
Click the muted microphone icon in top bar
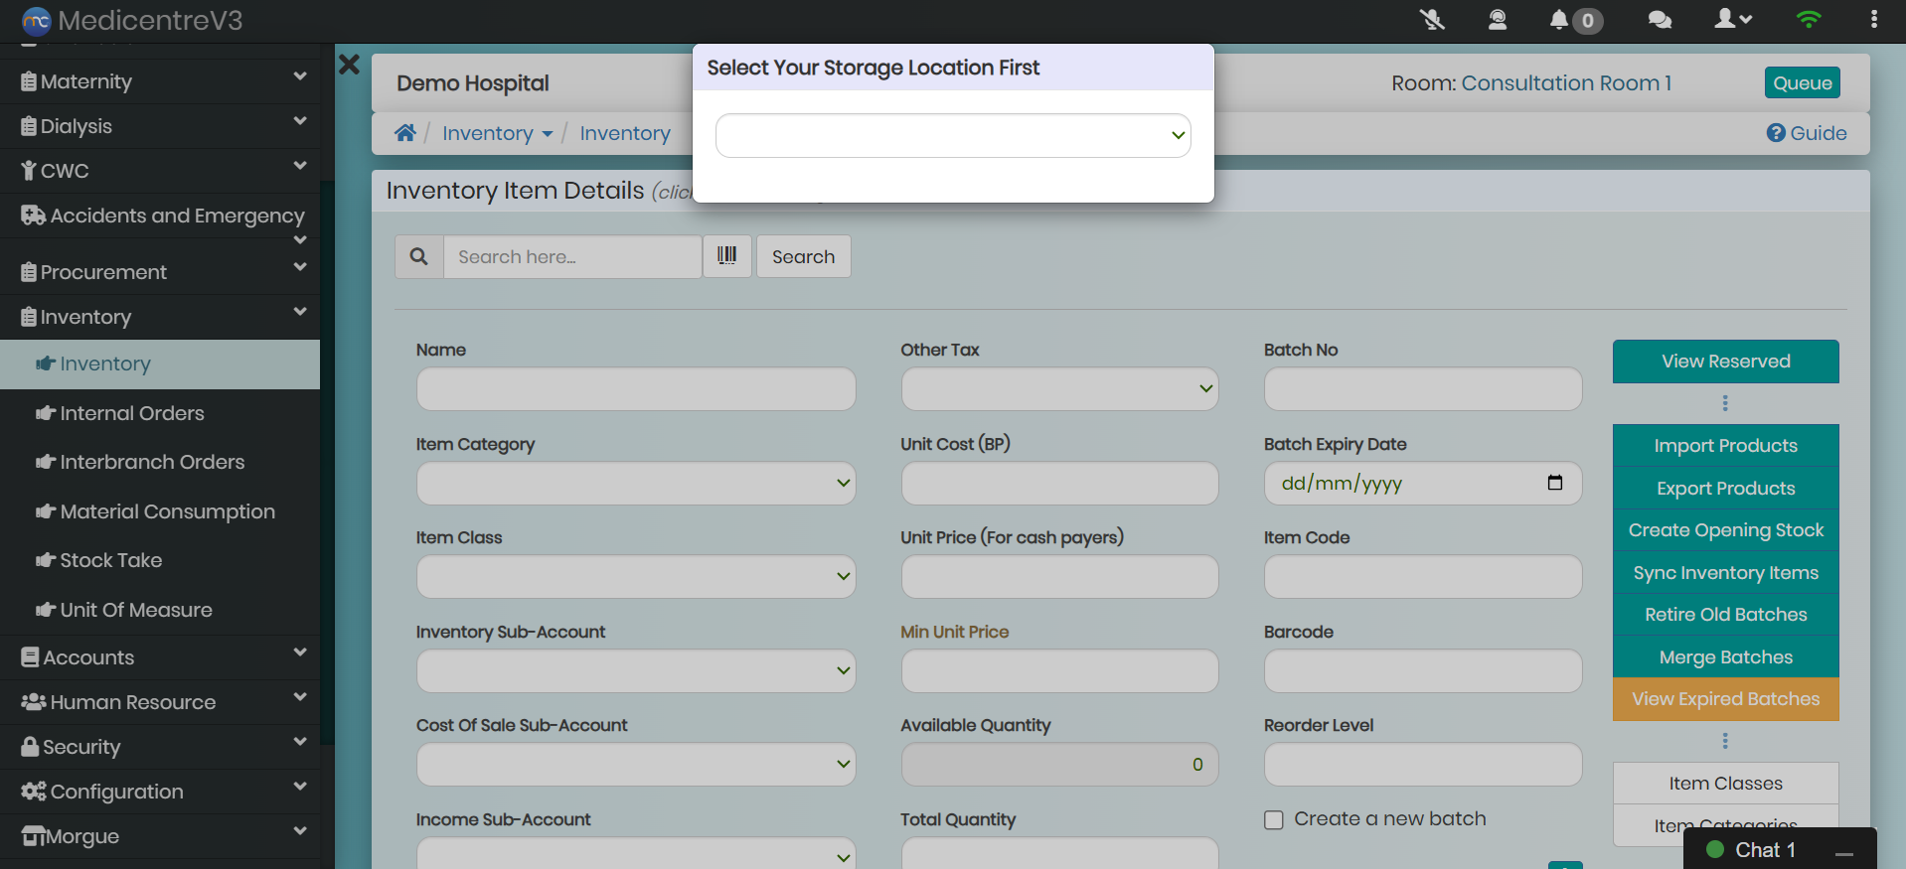click(1432, 20)
